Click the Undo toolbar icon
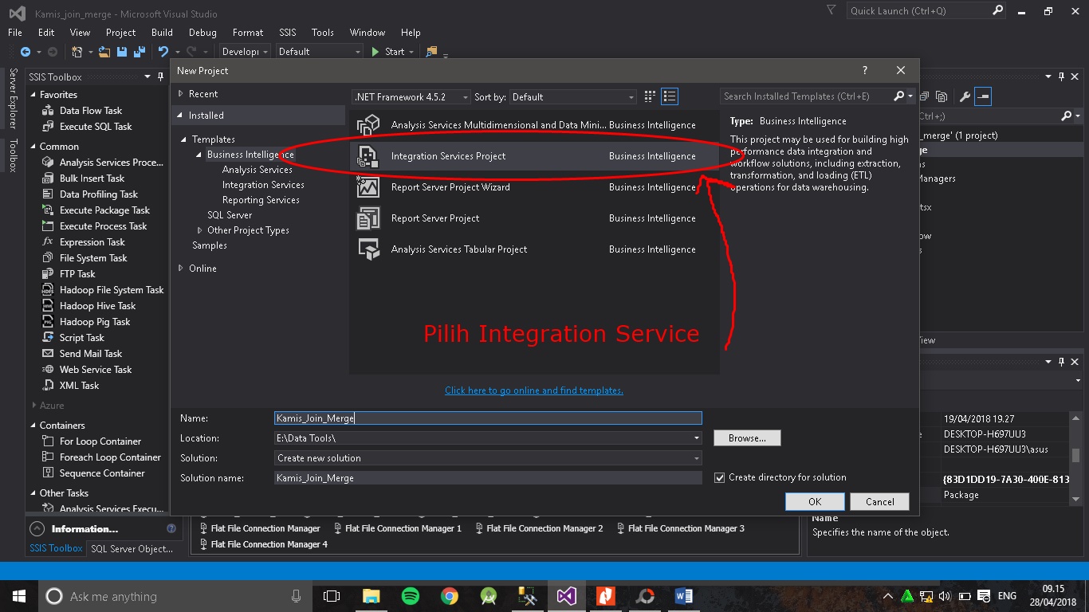 tap(163, 52)
